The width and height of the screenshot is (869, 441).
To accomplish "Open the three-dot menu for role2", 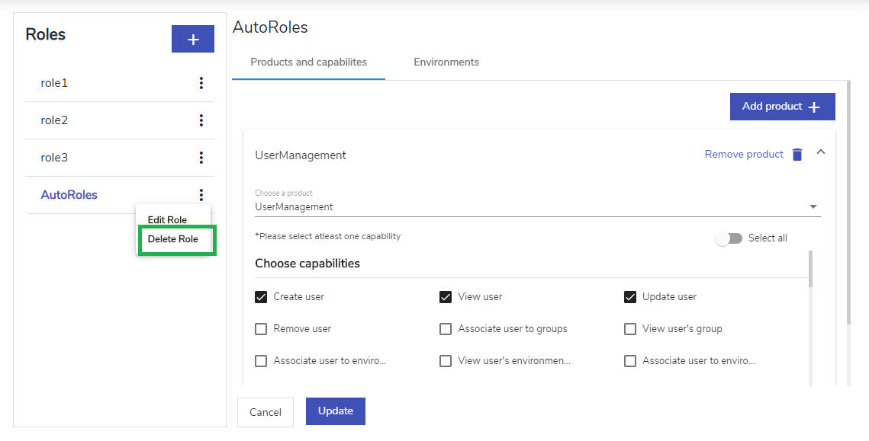I will [201, 120].
